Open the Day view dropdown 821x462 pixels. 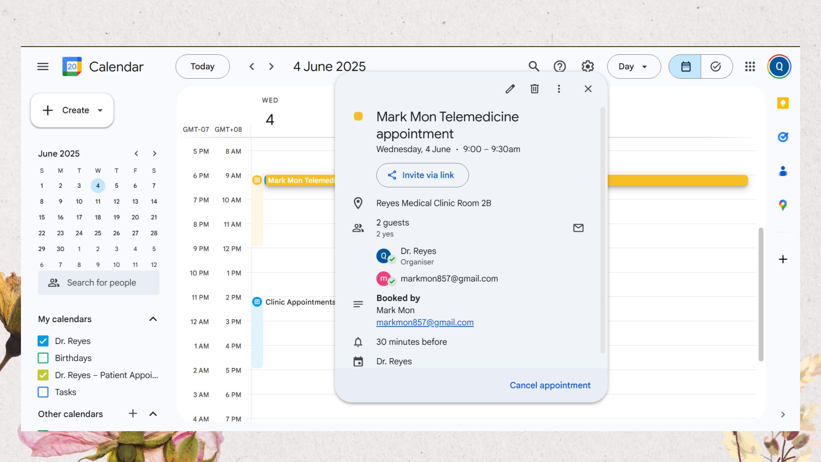[x=634, y=66]
